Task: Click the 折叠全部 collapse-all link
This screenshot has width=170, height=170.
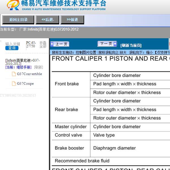Action: click(43, 44)
